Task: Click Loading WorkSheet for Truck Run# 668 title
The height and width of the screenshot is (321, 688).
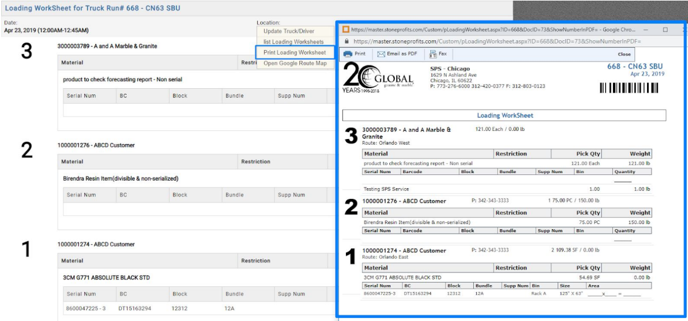Action: point(92,8)
